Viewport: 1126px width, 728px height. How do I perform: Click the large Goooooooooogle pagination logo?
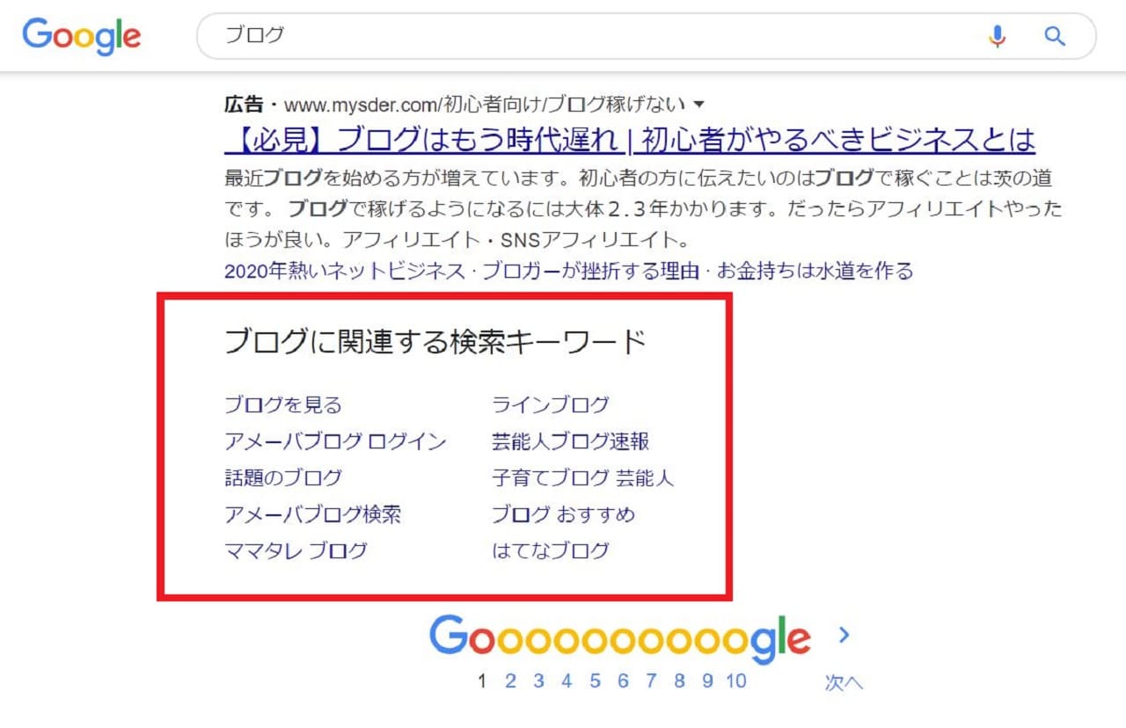click(620, 637)
